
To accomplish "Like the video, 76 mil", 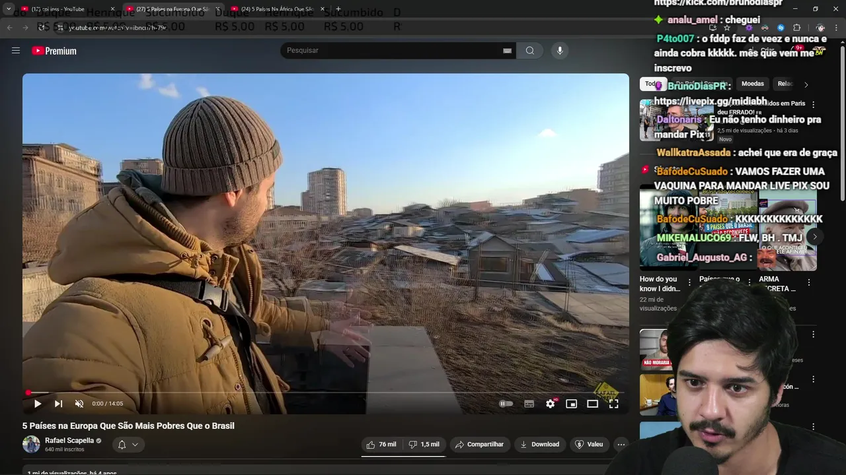I will 381,445.
